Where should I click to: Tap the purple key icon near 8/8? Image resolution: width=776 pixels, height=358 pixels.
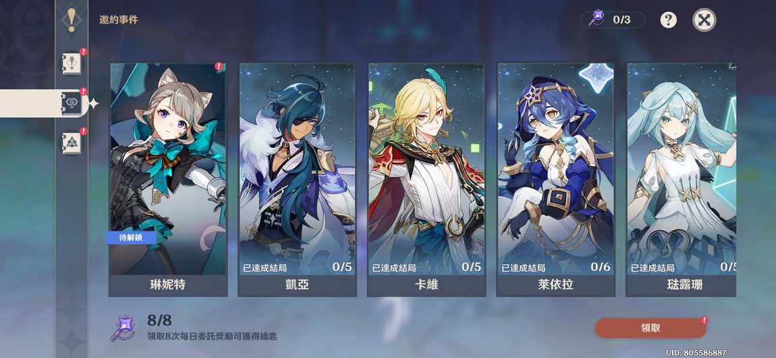click(122, 329)
